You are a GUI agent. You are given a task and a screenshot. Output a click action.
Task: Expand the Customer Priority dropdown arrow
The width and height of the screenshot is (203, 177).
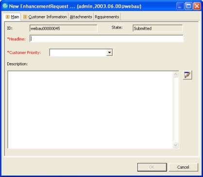click(x=109, y=53)
